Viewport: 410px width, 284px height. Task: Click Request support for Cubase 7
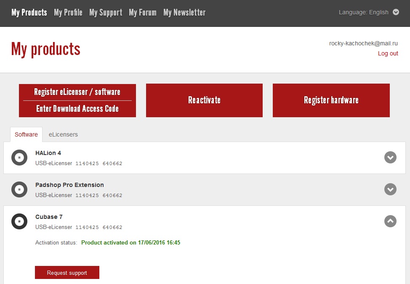tap(67, 273)
